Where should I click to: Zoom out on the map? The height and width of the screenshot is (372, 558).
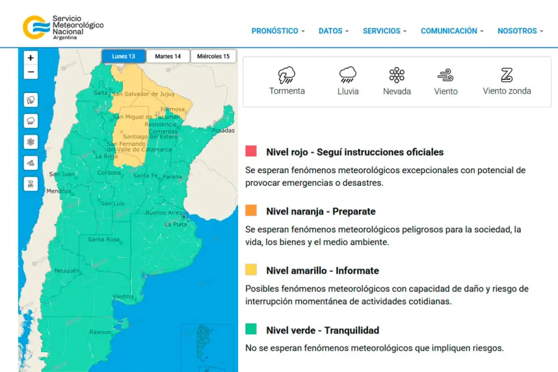tap(31, 72)
